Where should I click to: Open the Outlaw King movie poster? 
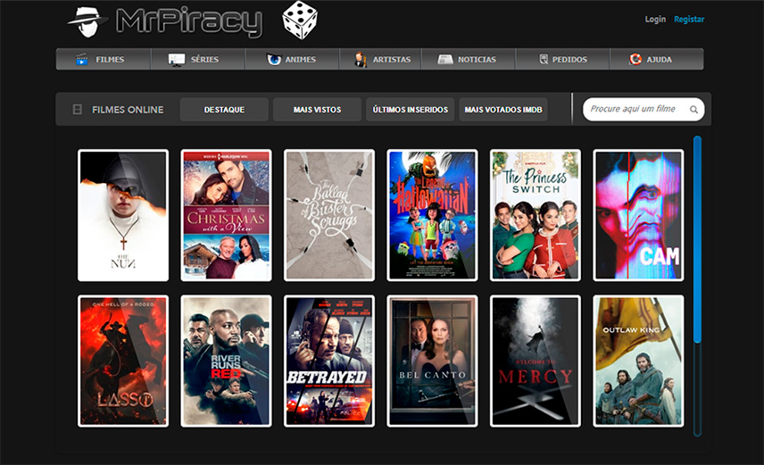638,361
